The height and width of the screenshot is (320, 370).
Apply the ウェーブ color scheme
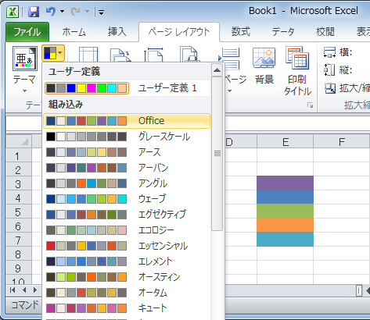coord(127,199)
